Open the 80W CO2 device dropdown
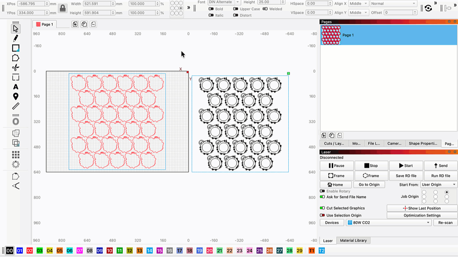The image size is (458, 257). tap(388, 222)
